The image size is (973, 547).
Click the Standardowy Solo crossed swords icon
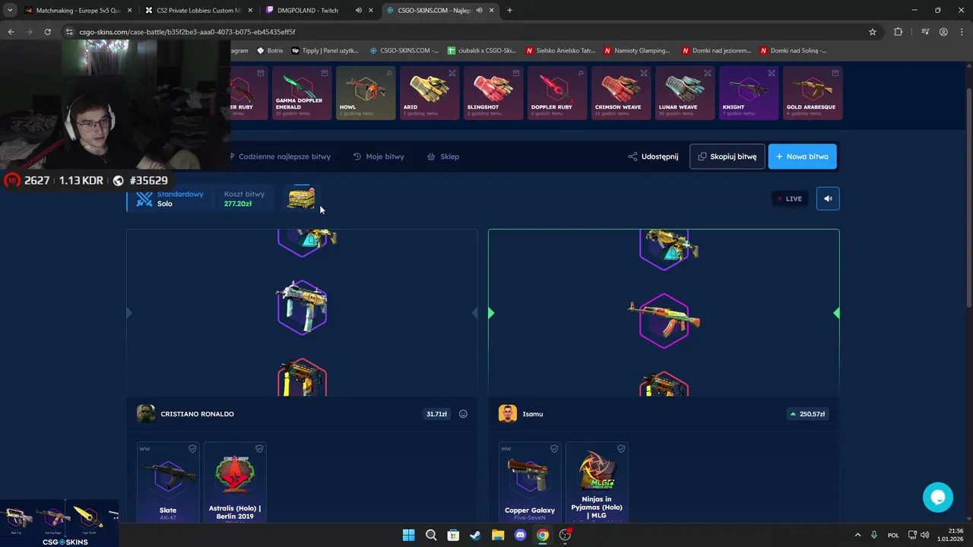(144, 199)
